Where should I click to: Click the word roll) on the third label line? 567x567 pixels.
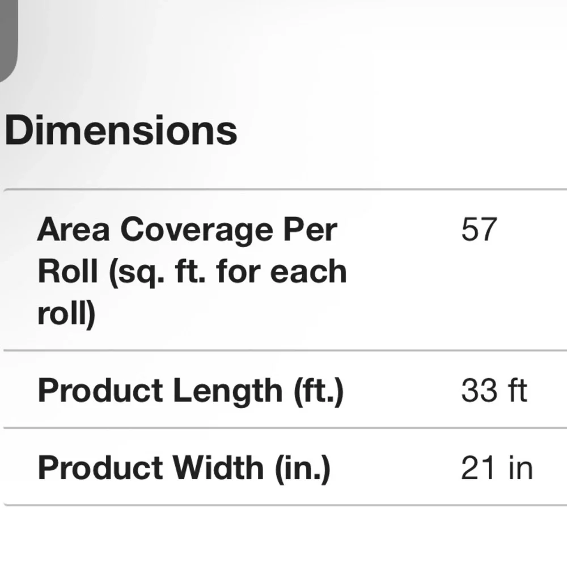[66, 313]
